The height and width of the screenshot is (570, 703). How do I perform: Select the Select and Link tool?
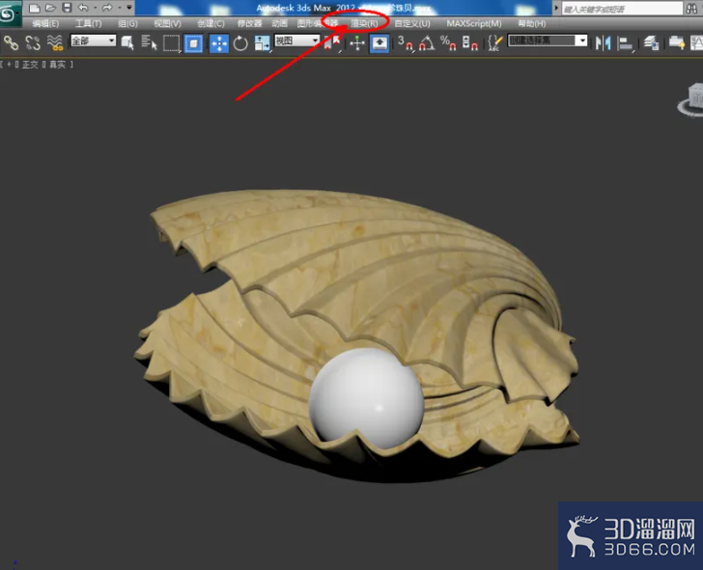click(11, 43)
